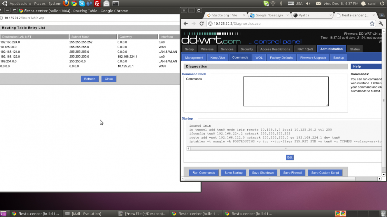Open the volume control indicator
The width and height of the screenshot is (387, 217).
(x=308, y=4)
